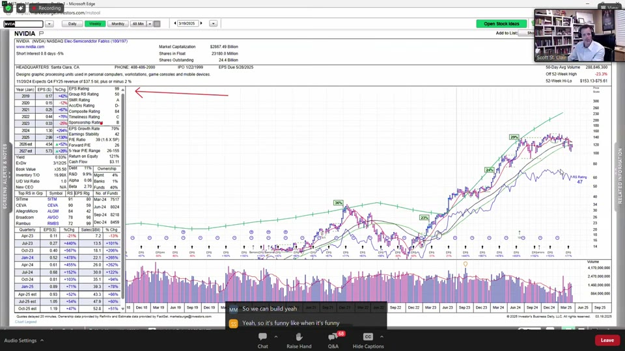Viewport: 625px width, 351px height.
Task: Click Off 52-Week High -23.3% value
Action: [601, 74]
